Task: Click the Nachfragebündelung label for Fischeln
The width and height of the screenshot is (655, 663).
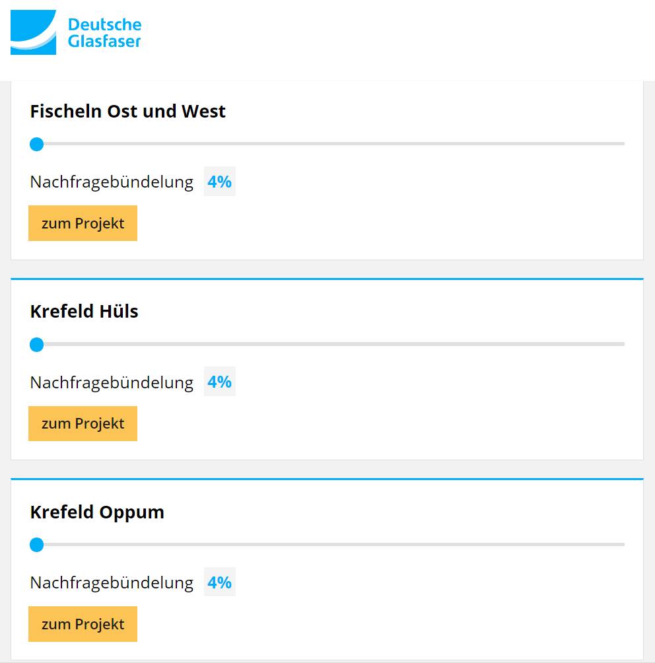Action: click(x=111, y=181)
